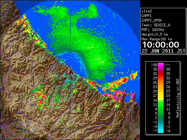
Task: Click the yellow 17 dBZ legend swatch
Action: (161, 96)
